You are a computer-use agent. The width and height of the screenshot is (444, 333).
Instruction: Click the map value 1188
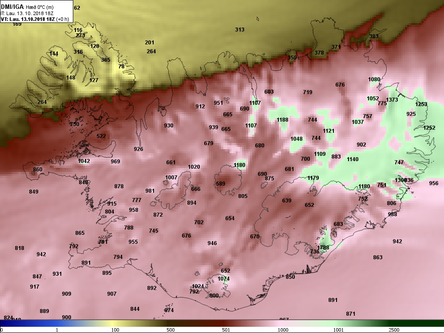282,120
